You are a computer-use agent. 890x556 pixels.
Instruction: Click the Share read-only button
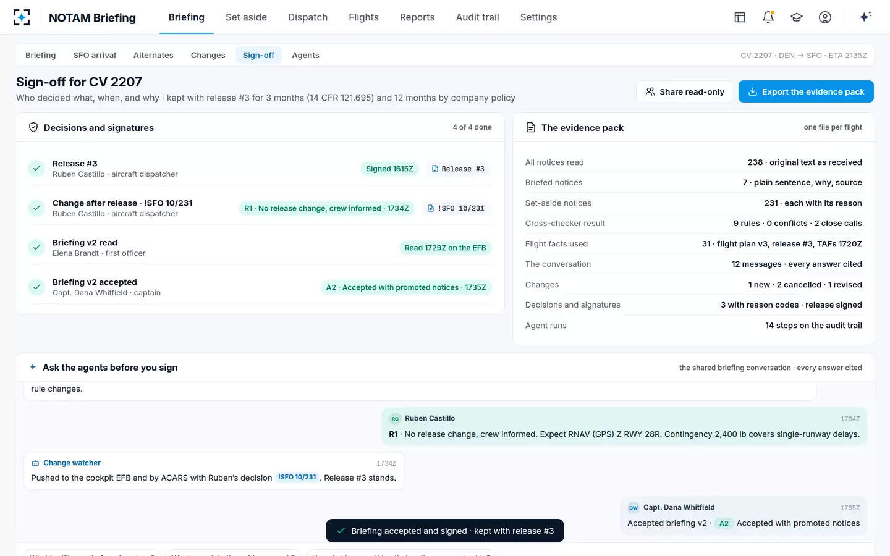pos(685,91)
